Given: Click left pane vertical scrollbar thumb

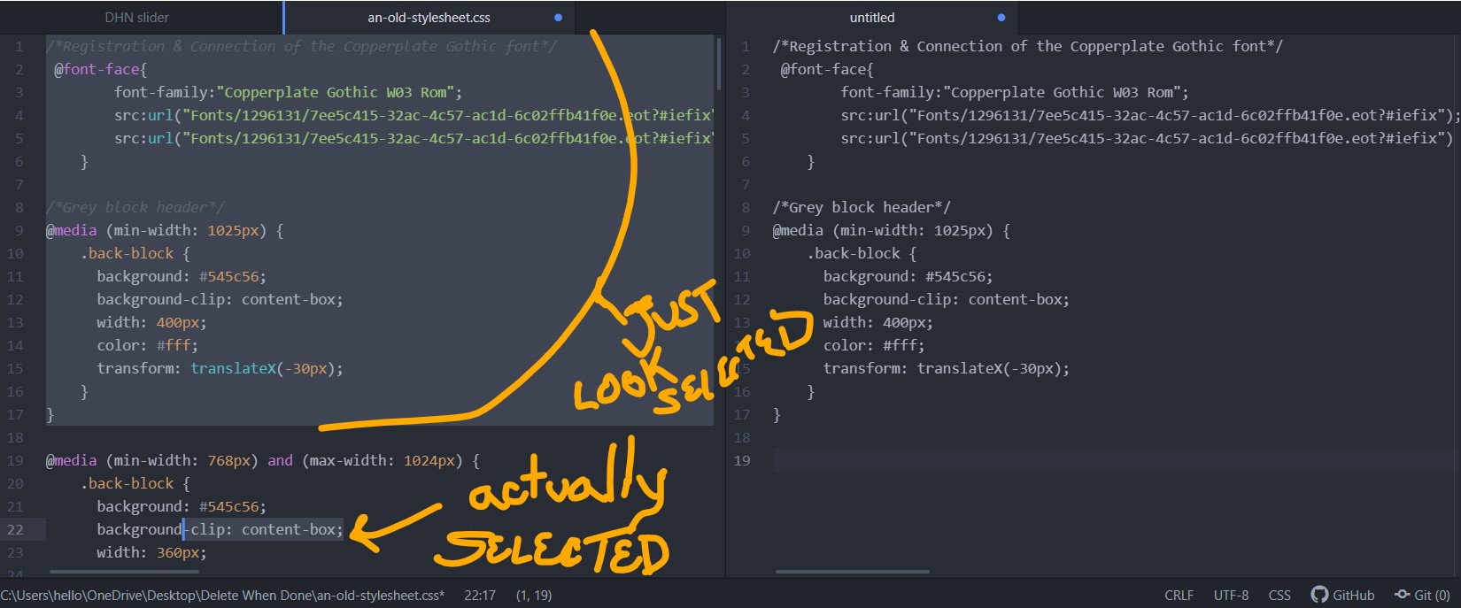Looking at the screenshot, I should (x=719, y=64).
